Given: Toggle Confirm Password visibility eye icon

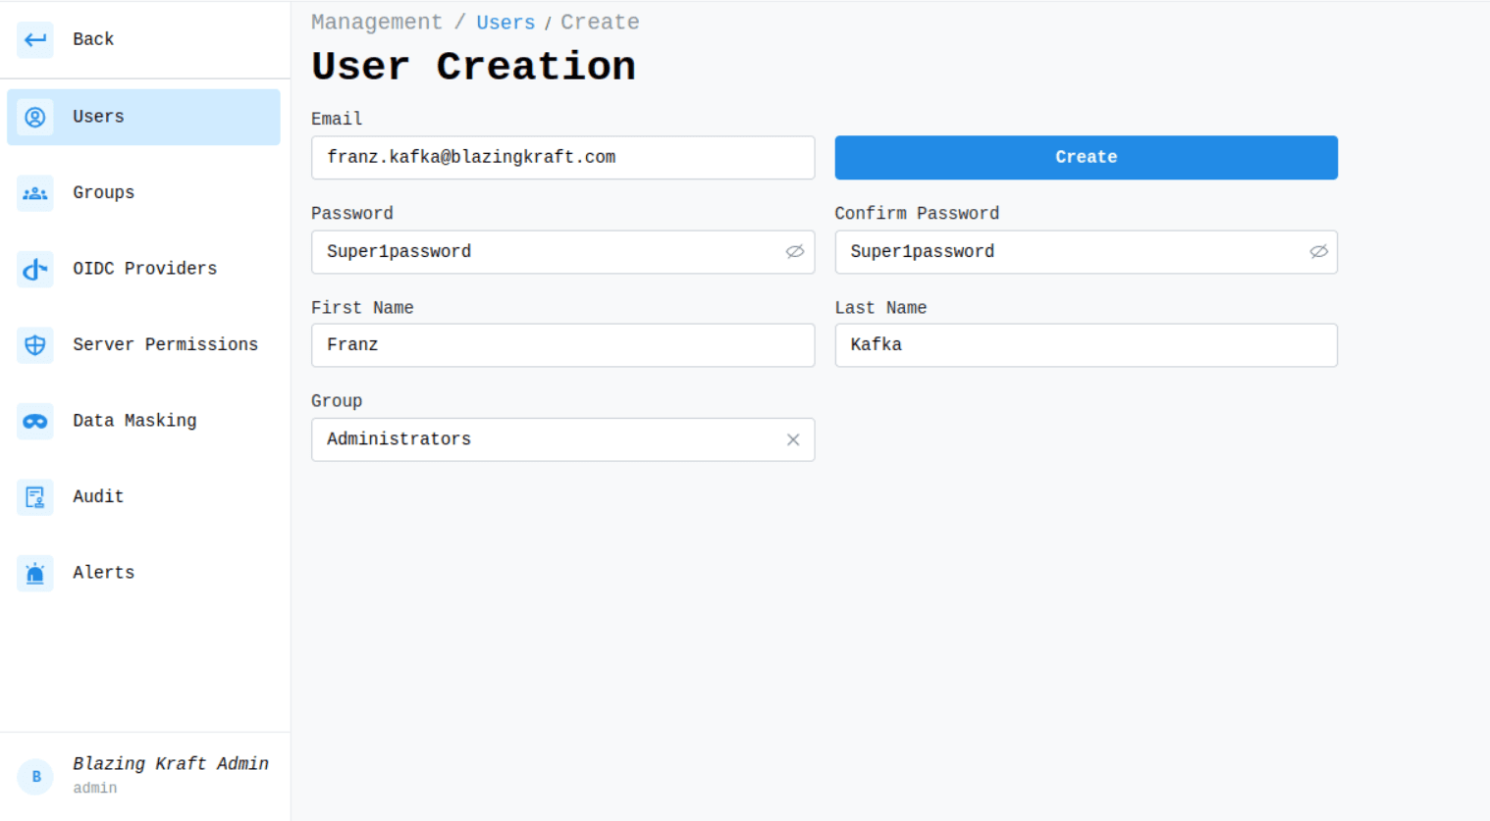Looking at the screenshot, I should click(x=1318, y=252).
